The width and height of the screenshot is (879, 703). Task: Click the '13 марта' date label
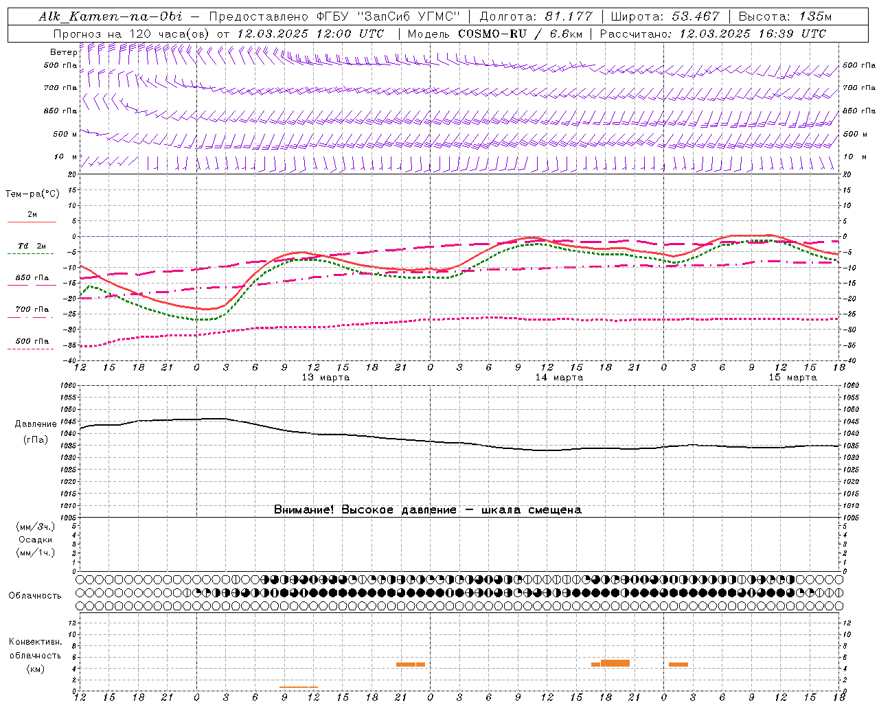pyautogui.click(x=326, y=378)
